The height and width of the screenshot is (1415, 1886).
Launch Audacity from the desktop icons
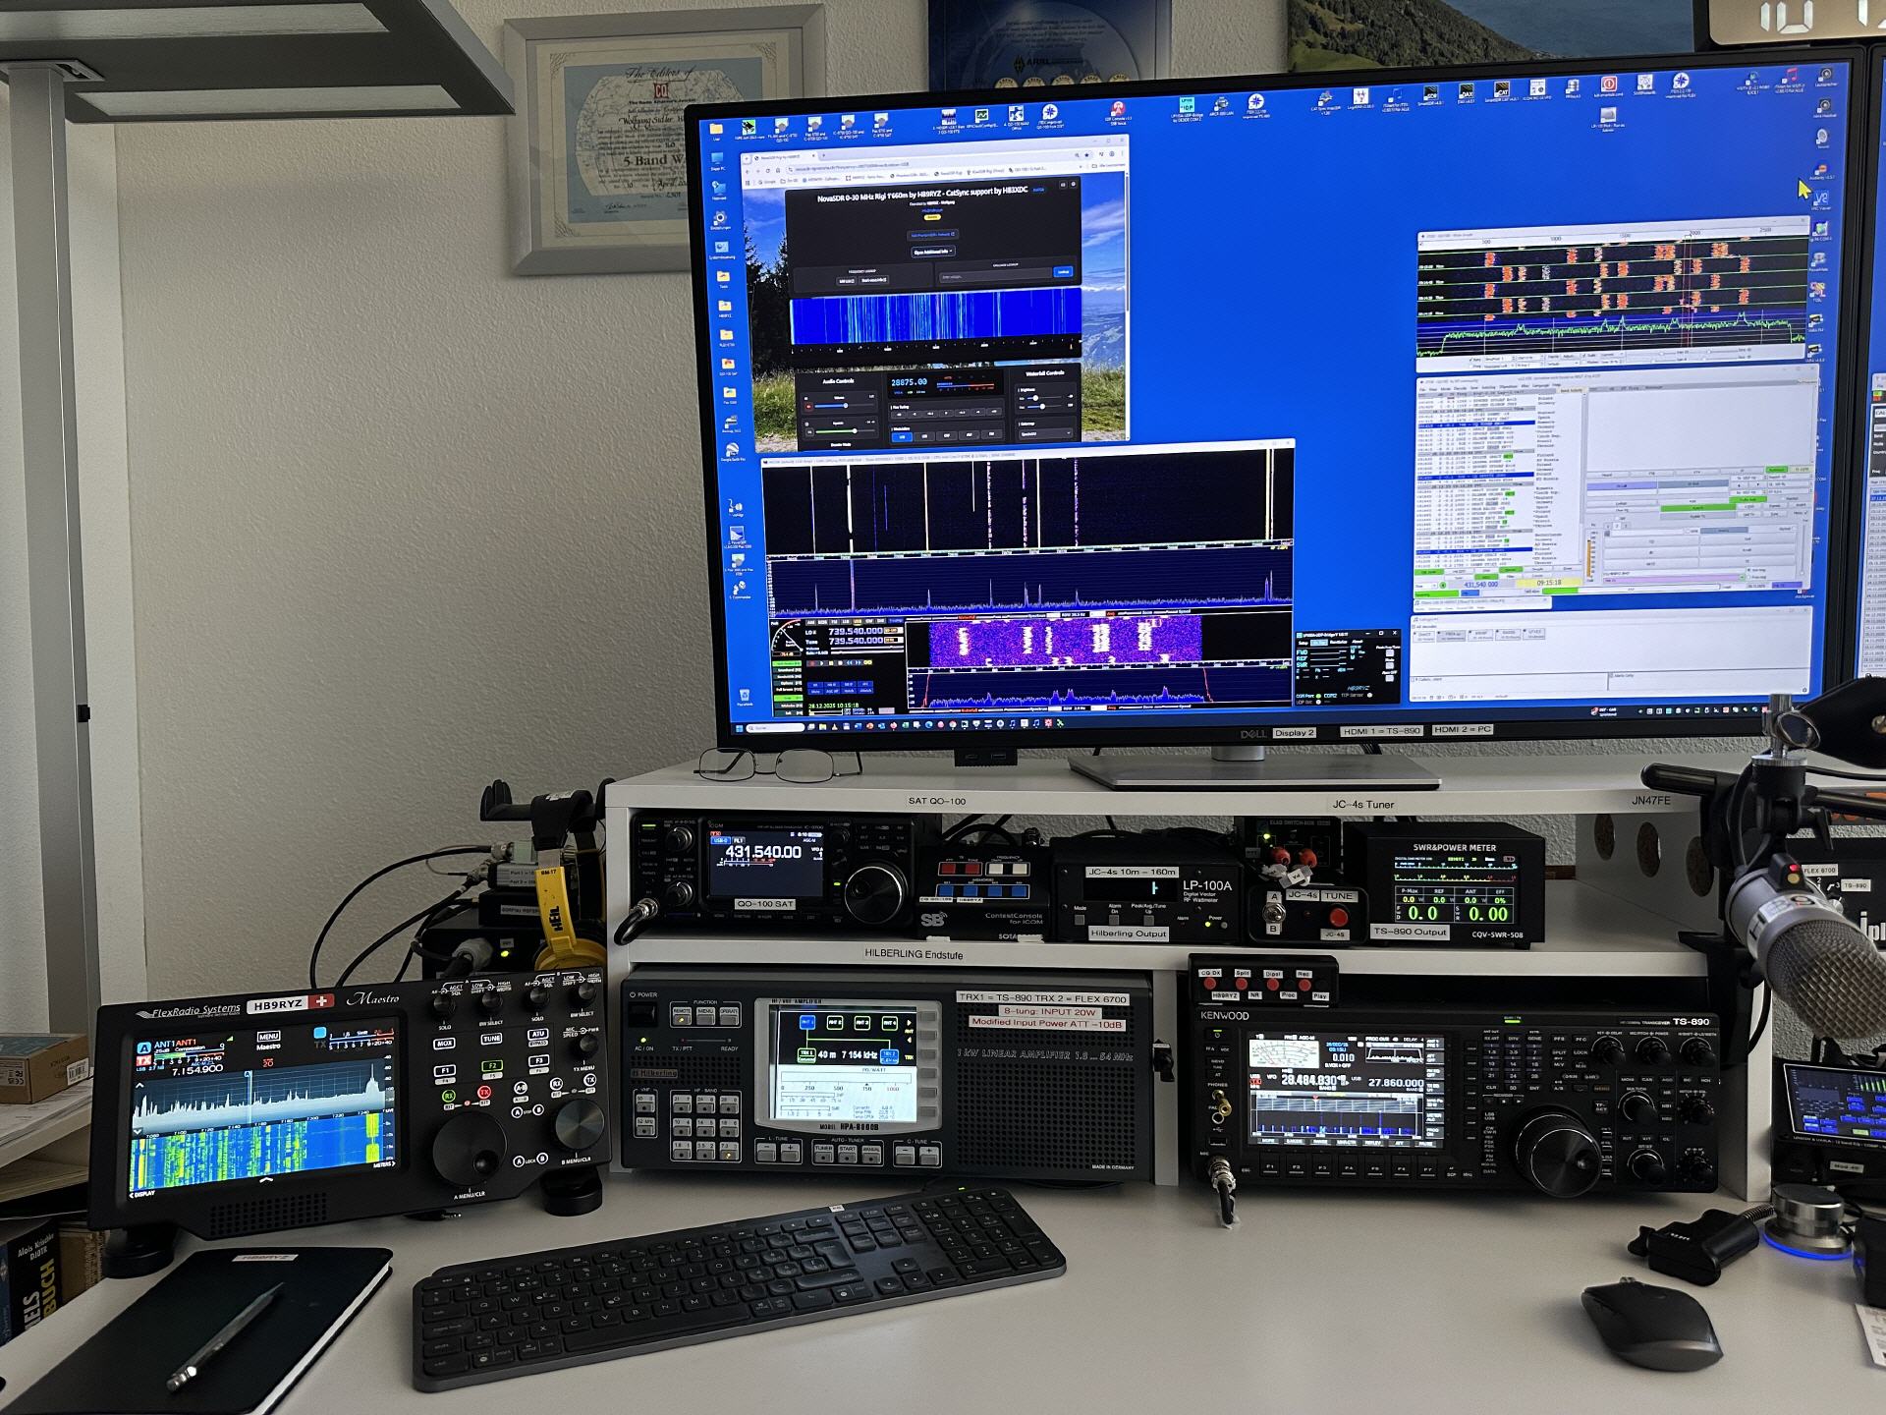coord(1822,169)
